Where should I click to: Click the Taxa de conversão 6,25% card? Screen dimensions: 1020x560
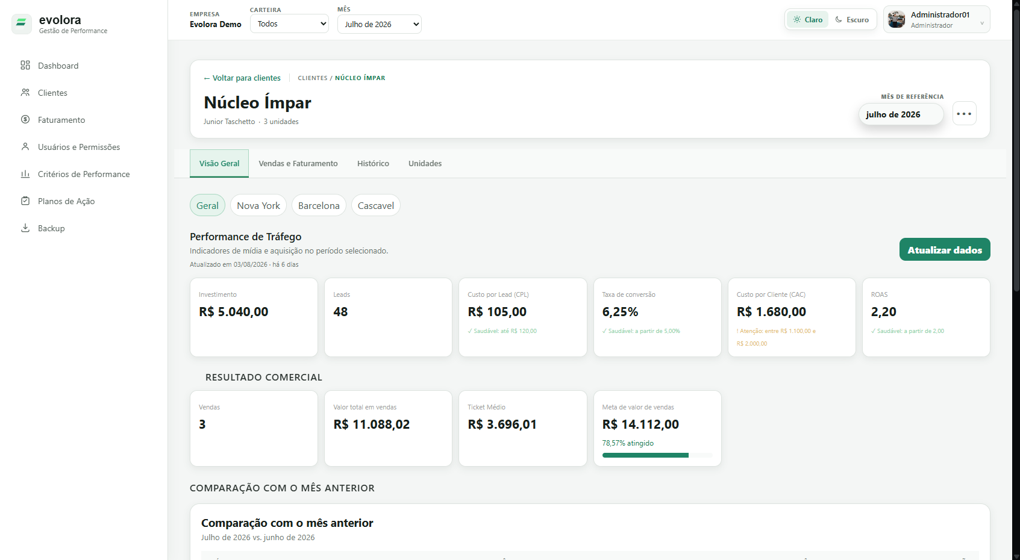[x=657, y=317]
